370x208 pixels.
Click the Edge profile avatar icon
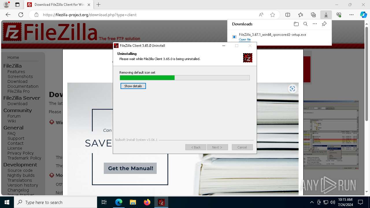(6, 5)
